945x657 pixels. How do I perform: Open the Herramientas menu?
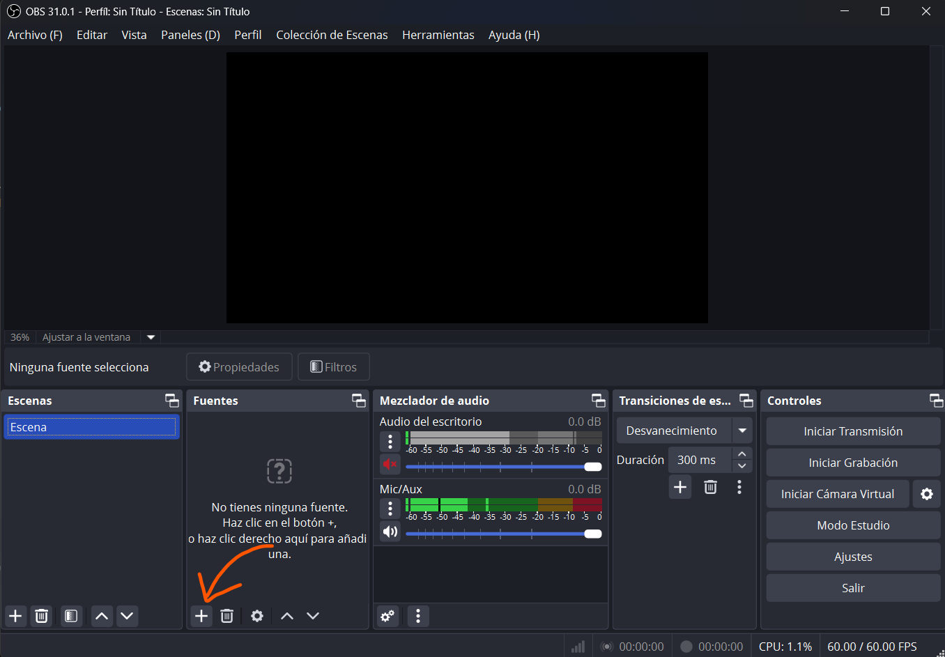438,35
